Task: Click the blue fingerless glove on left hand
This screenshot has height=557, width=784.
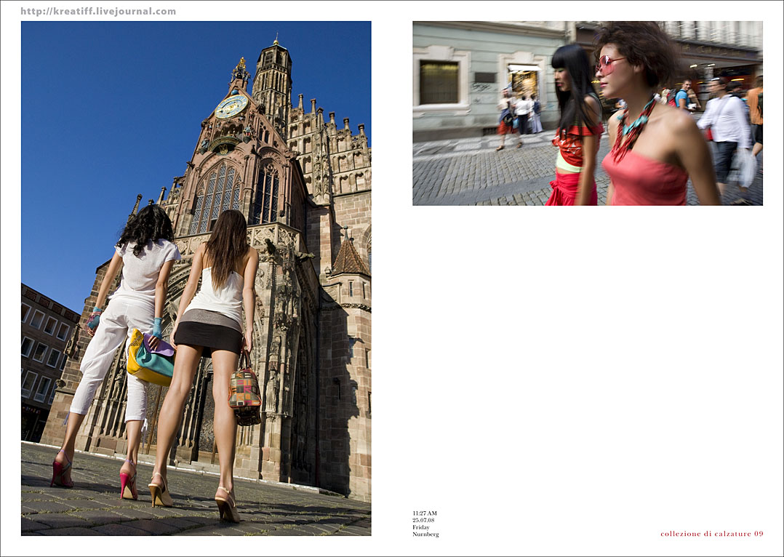Action: (94, 319)
